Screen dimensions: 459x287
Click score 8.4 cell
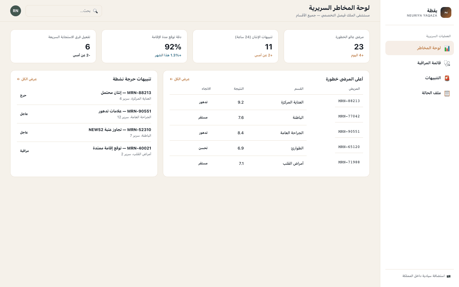pos(241,133)
